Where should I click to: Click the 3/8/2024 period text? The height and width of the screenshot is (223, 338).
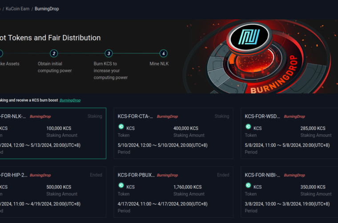[287, 204]
